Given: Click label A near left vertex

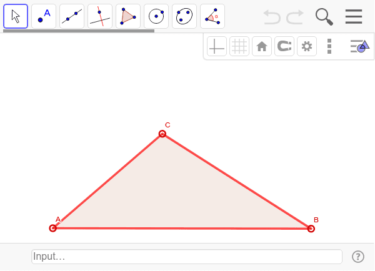Looking at the screenshot, I should [x=58, y=219].
